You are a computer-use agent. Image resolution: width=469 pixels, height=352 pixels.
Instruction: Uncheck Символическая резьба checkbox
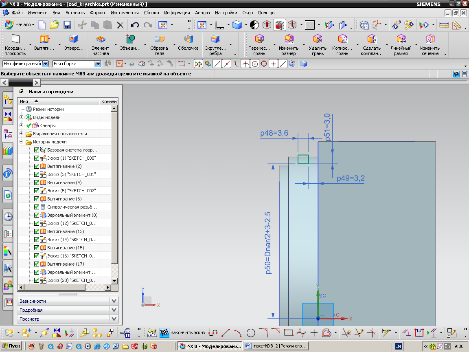[37, 207]
